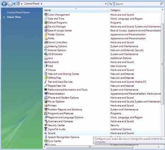Click into the Search input box

pos(137,4)
